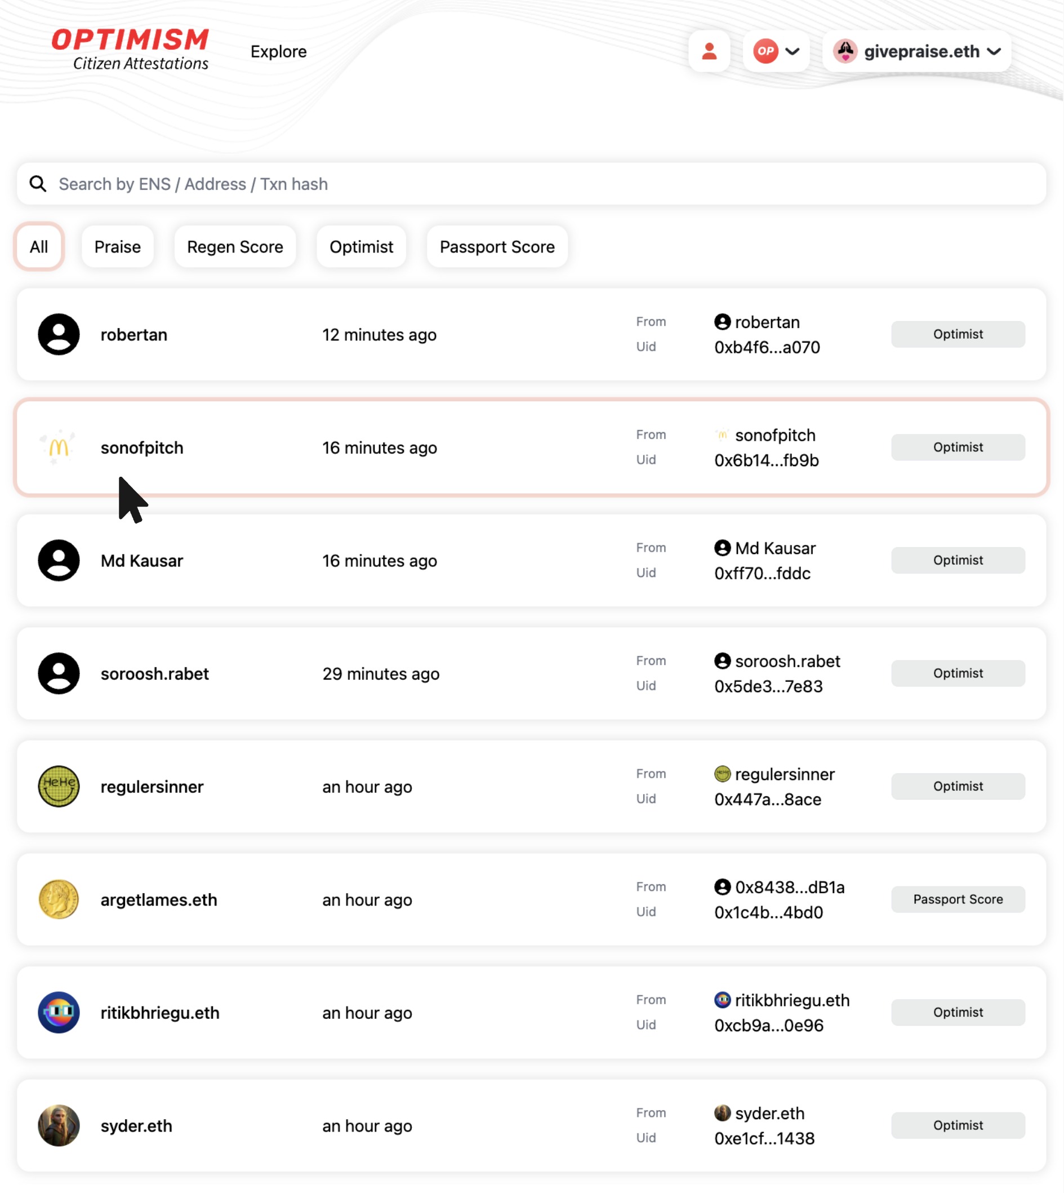Select the Praise filter tab
This screenshot has width=1064, height=1193.
point(118,247)
